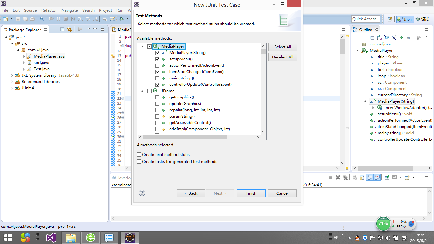Click the Select All button
Screen dimensions: 434x244
283,47
